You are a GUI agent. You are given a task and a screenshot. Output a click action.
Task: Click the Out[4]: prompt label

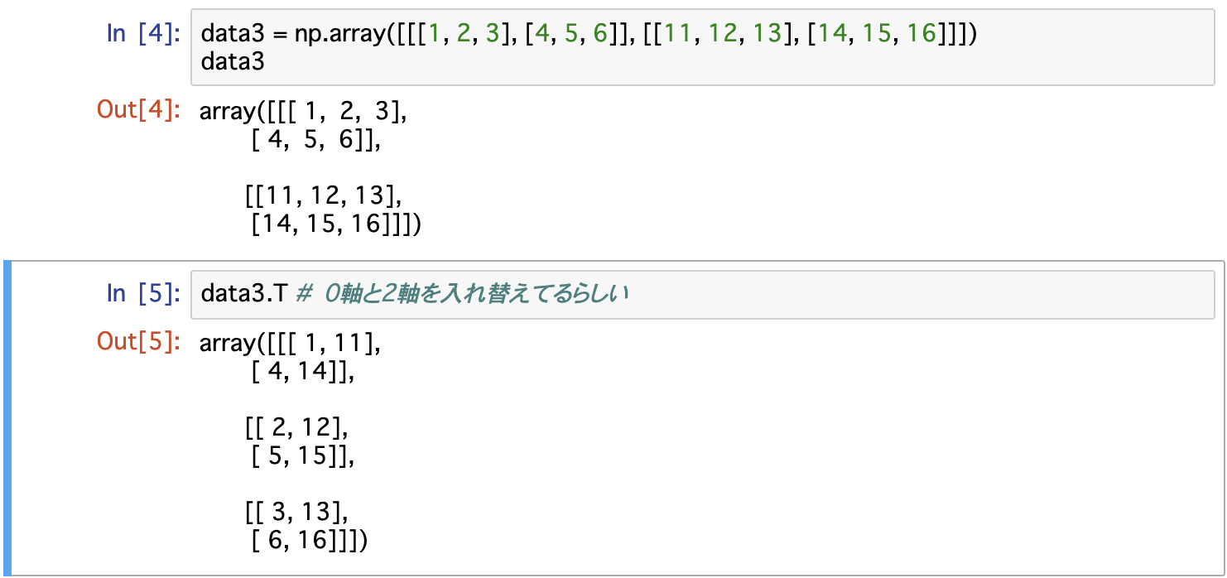tap(139, 110)
